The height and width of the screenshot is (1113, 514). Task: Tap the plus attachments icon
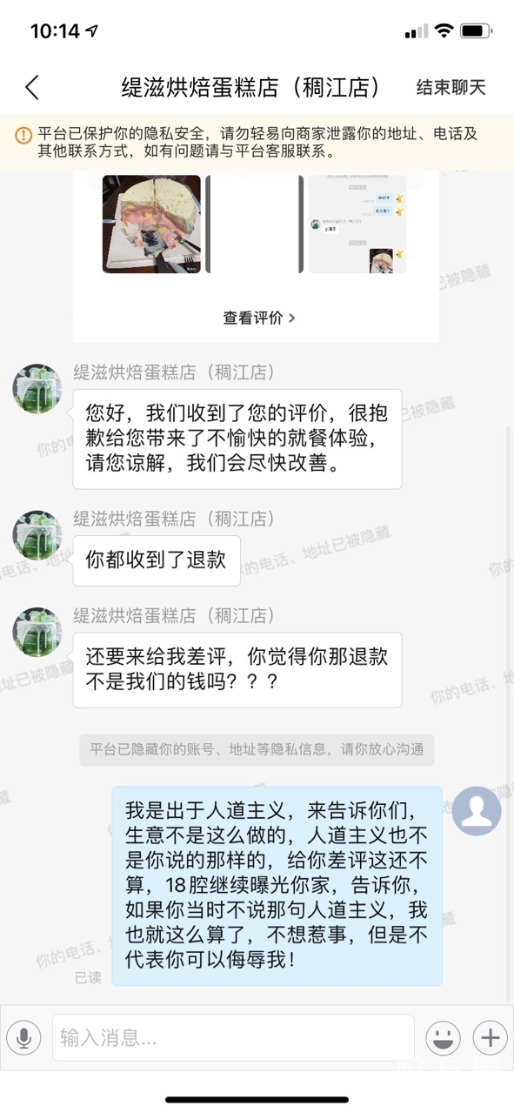[x=490, y=1037]
